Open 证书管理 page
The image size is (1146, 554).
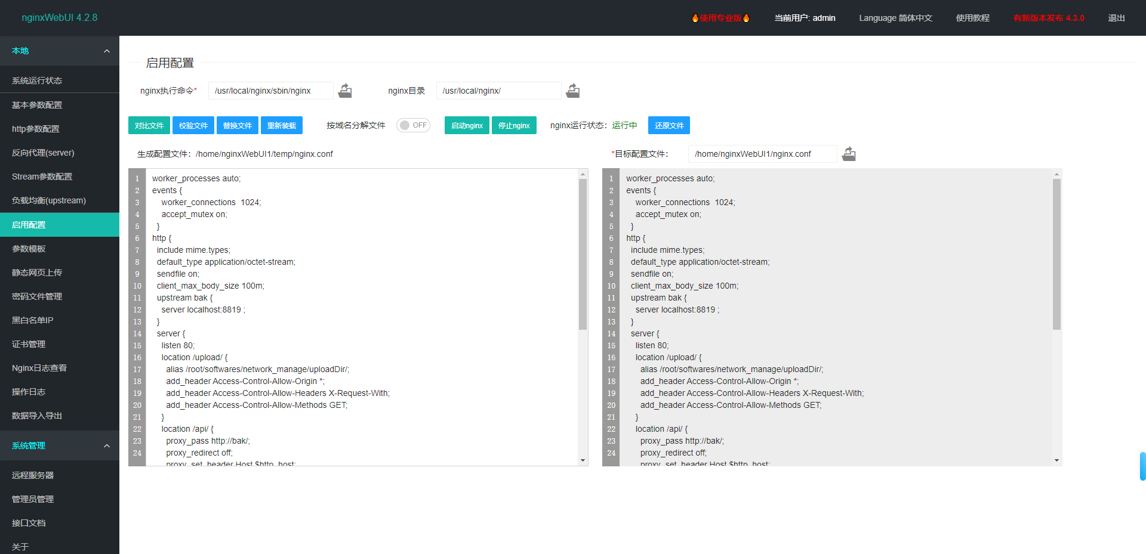pyautogui.click(x=60, y=344)
